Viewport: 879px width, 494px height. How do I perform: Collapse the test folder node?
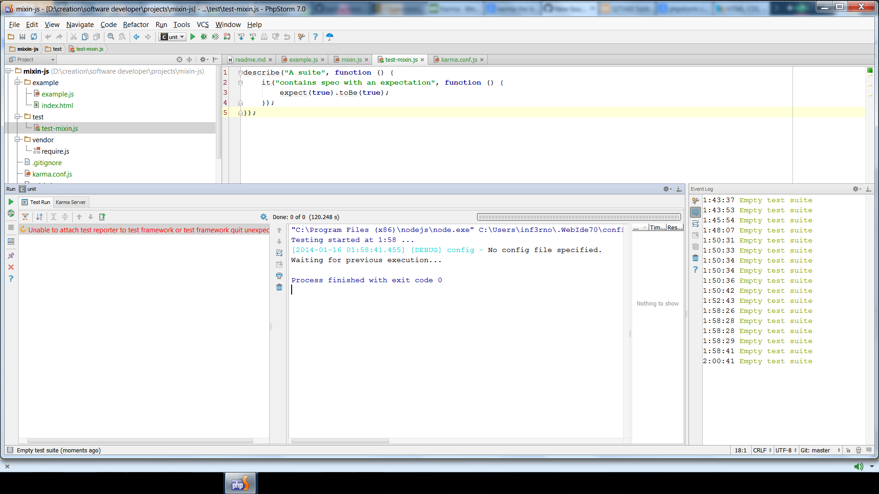17,117
